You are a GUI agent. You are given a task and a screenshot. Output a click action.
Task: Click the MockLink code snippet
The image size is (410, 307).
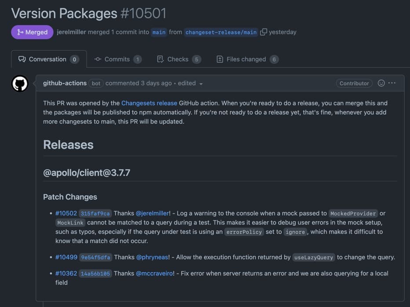click(70, 223)
